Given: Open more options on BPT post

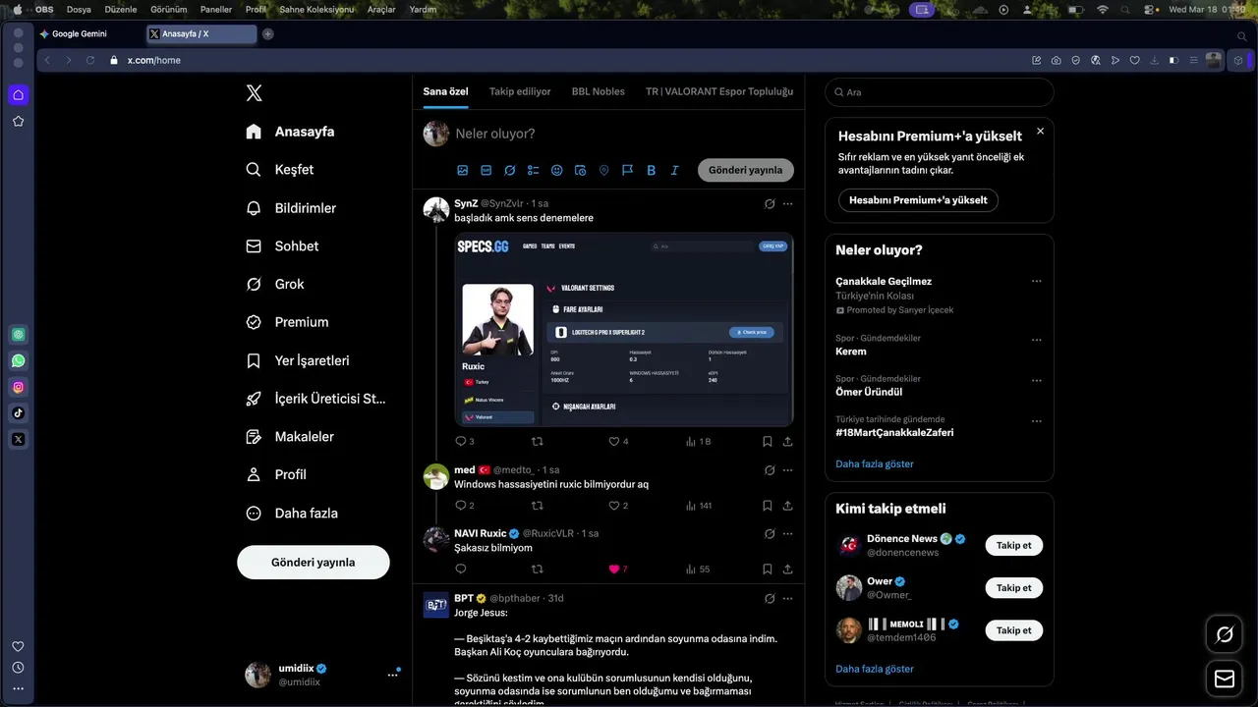Looking at the screenshot, I should 787,598.
